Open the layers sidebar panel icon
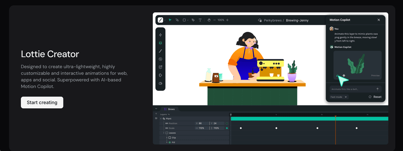The width and height of the screenshot is (403, 151). tap(161, 43)
